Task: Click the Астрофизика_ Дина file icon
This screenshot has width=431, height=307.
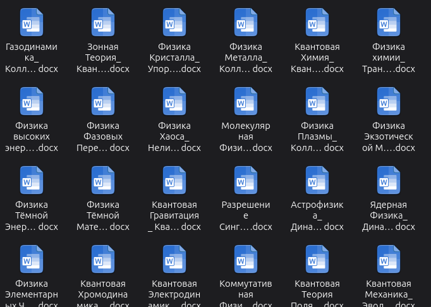Action: point(317,180)
